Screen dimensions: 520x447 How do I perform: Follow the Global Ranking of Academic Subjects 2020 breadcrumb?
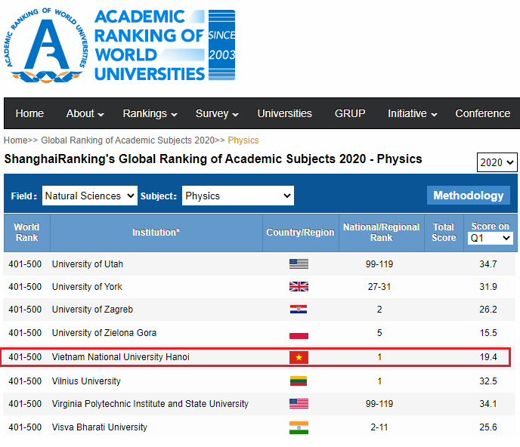[128, 140]
